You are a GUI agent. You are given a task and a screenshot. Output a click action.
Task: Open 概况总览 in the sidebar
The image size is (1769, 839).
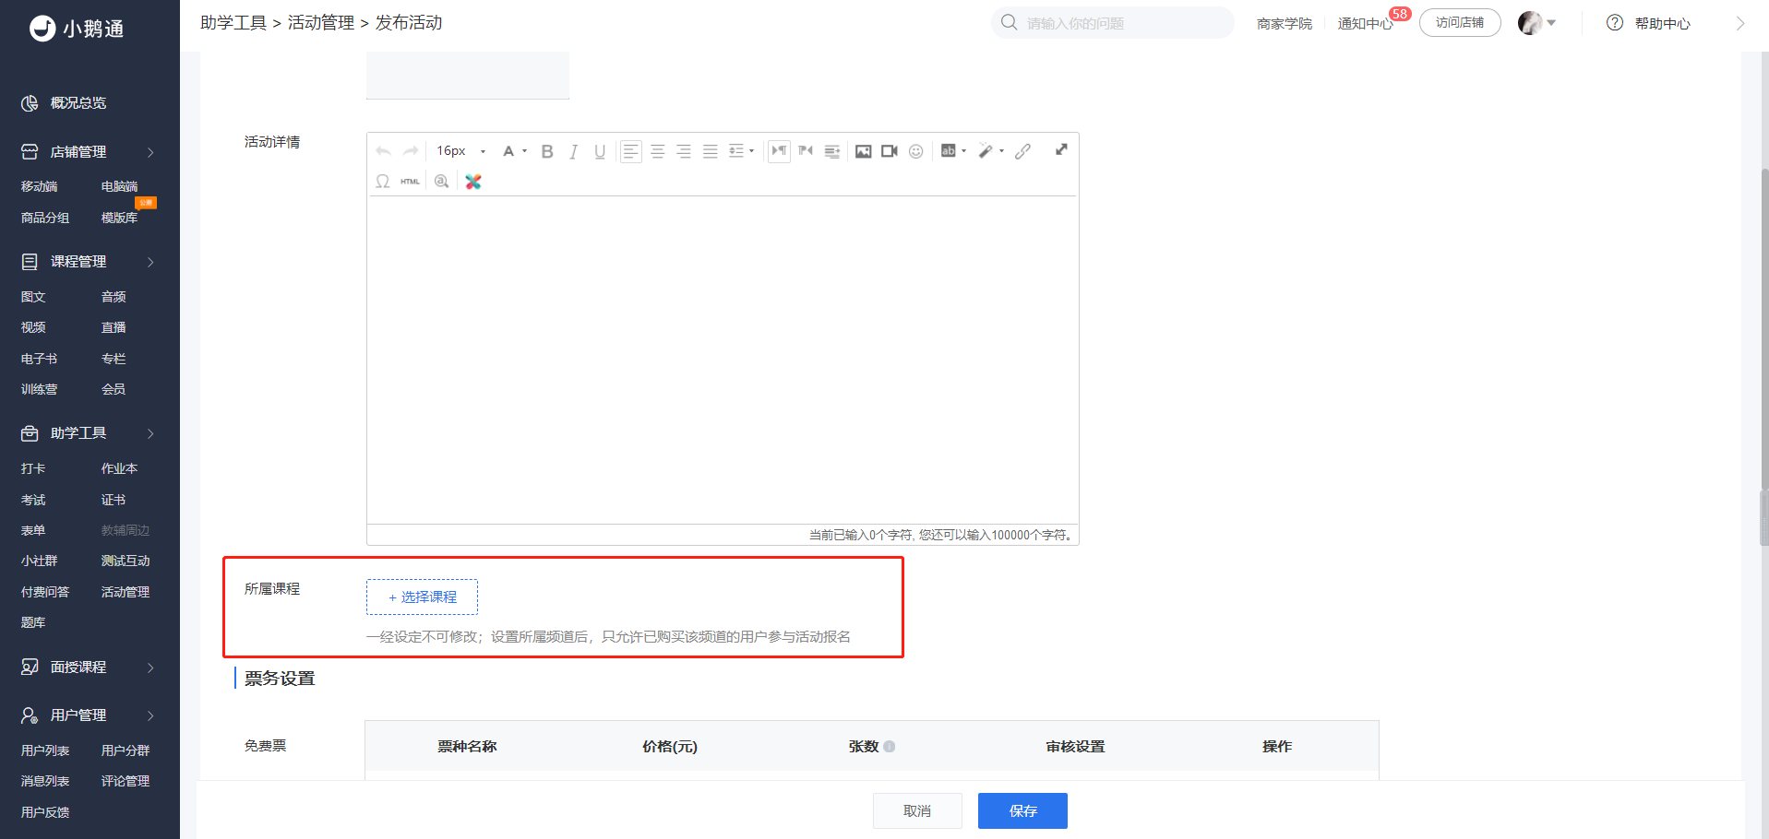pyautogui.click(x=78, y=103)
